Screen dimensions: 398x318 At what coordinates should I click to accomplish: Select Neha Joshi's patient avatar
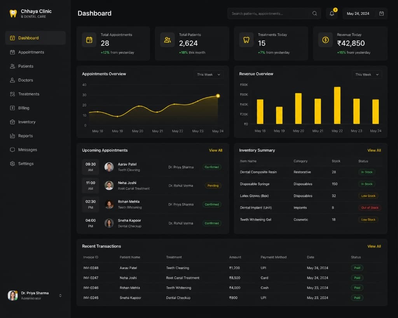[x=109, y=186]
